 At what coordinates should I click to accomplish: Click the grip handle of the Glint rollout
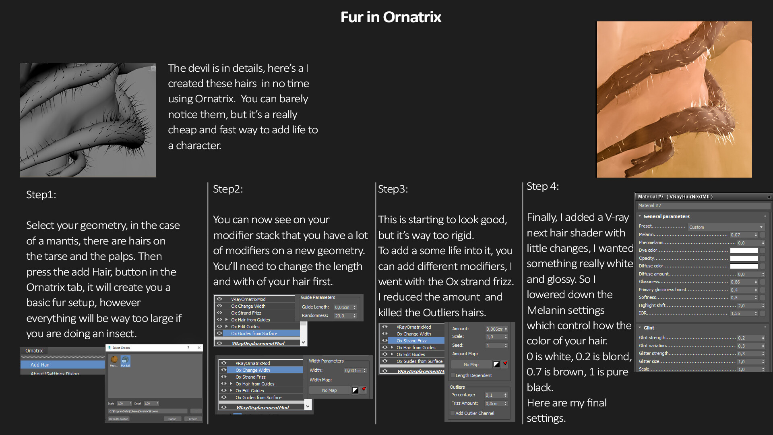pos(765,328)
